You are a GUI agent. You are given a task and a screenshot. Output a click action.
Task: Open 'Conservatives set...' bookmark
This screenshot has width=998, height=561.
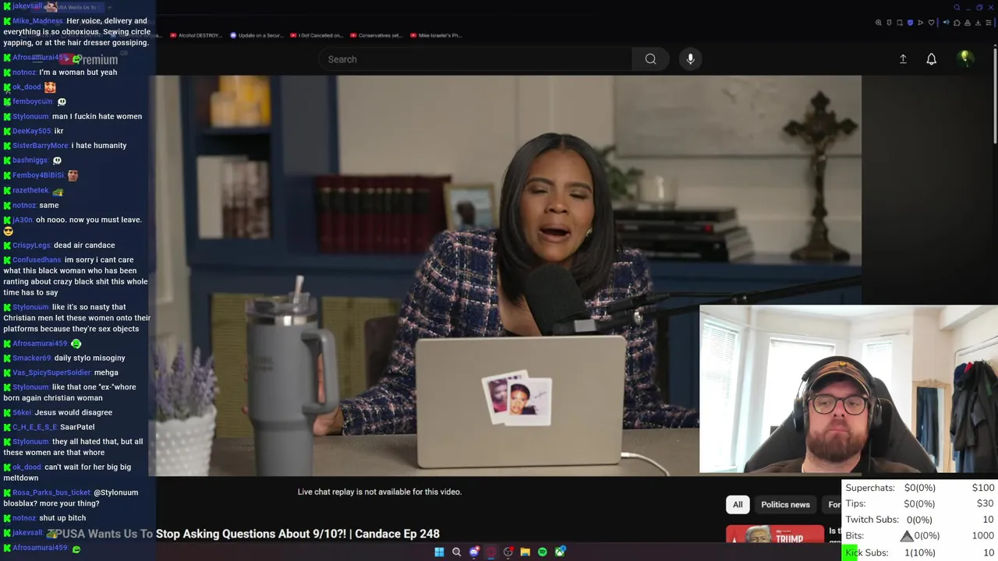click(376, 35)
